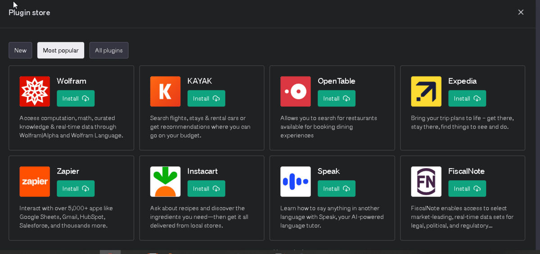Click the Speak plugin logo icon

pos(295,182)
